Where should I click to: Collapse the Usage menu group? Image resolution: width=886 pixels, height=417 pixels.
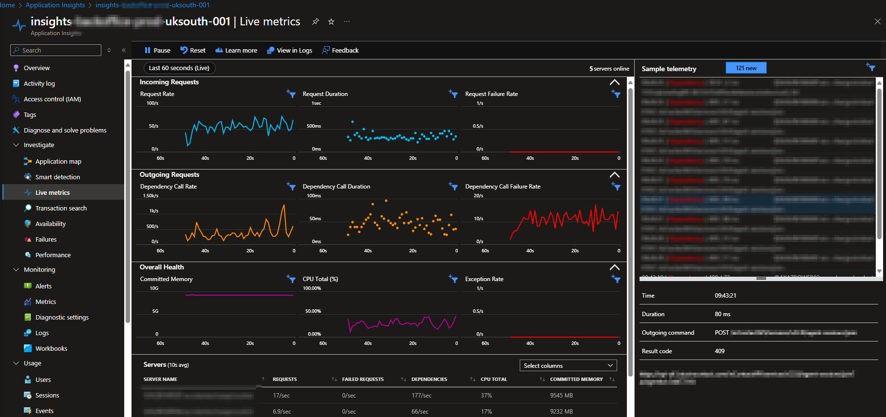coord(16,363)
